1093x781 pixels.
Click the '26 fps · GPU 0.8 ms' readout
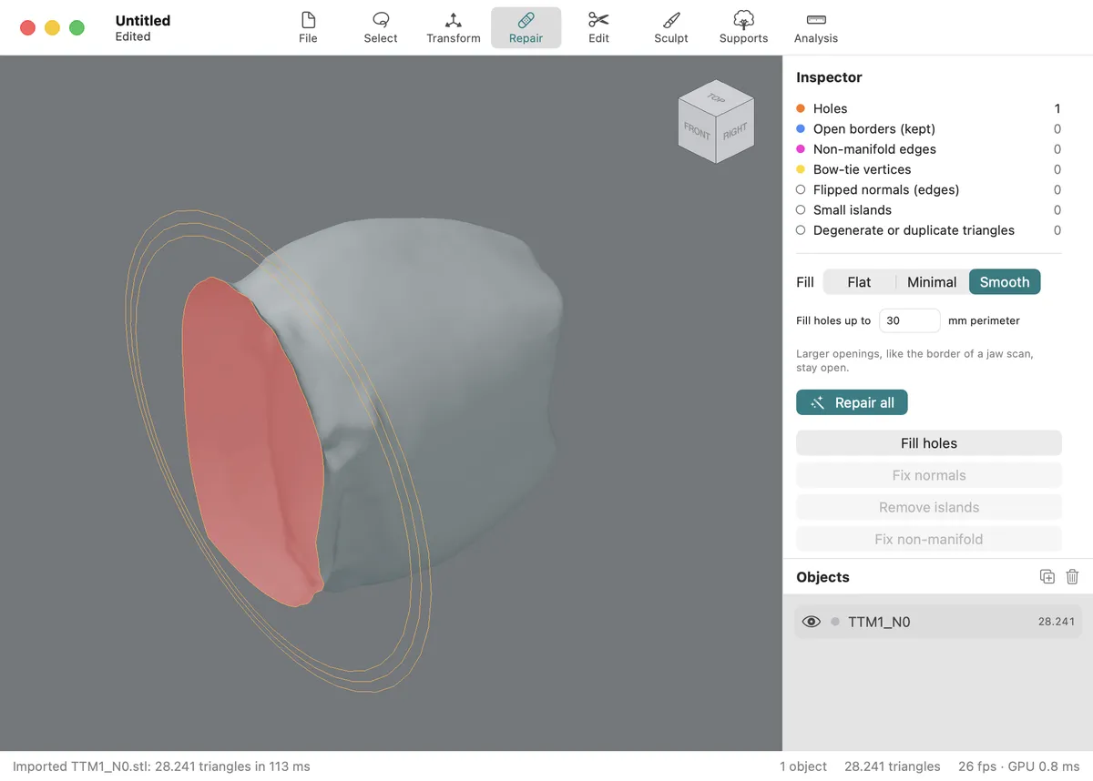coord(1018,766)
